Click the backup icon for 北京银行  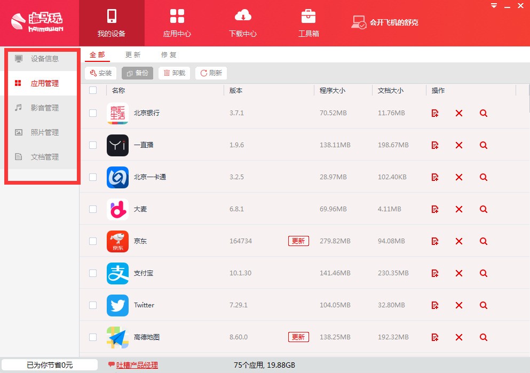435,113
